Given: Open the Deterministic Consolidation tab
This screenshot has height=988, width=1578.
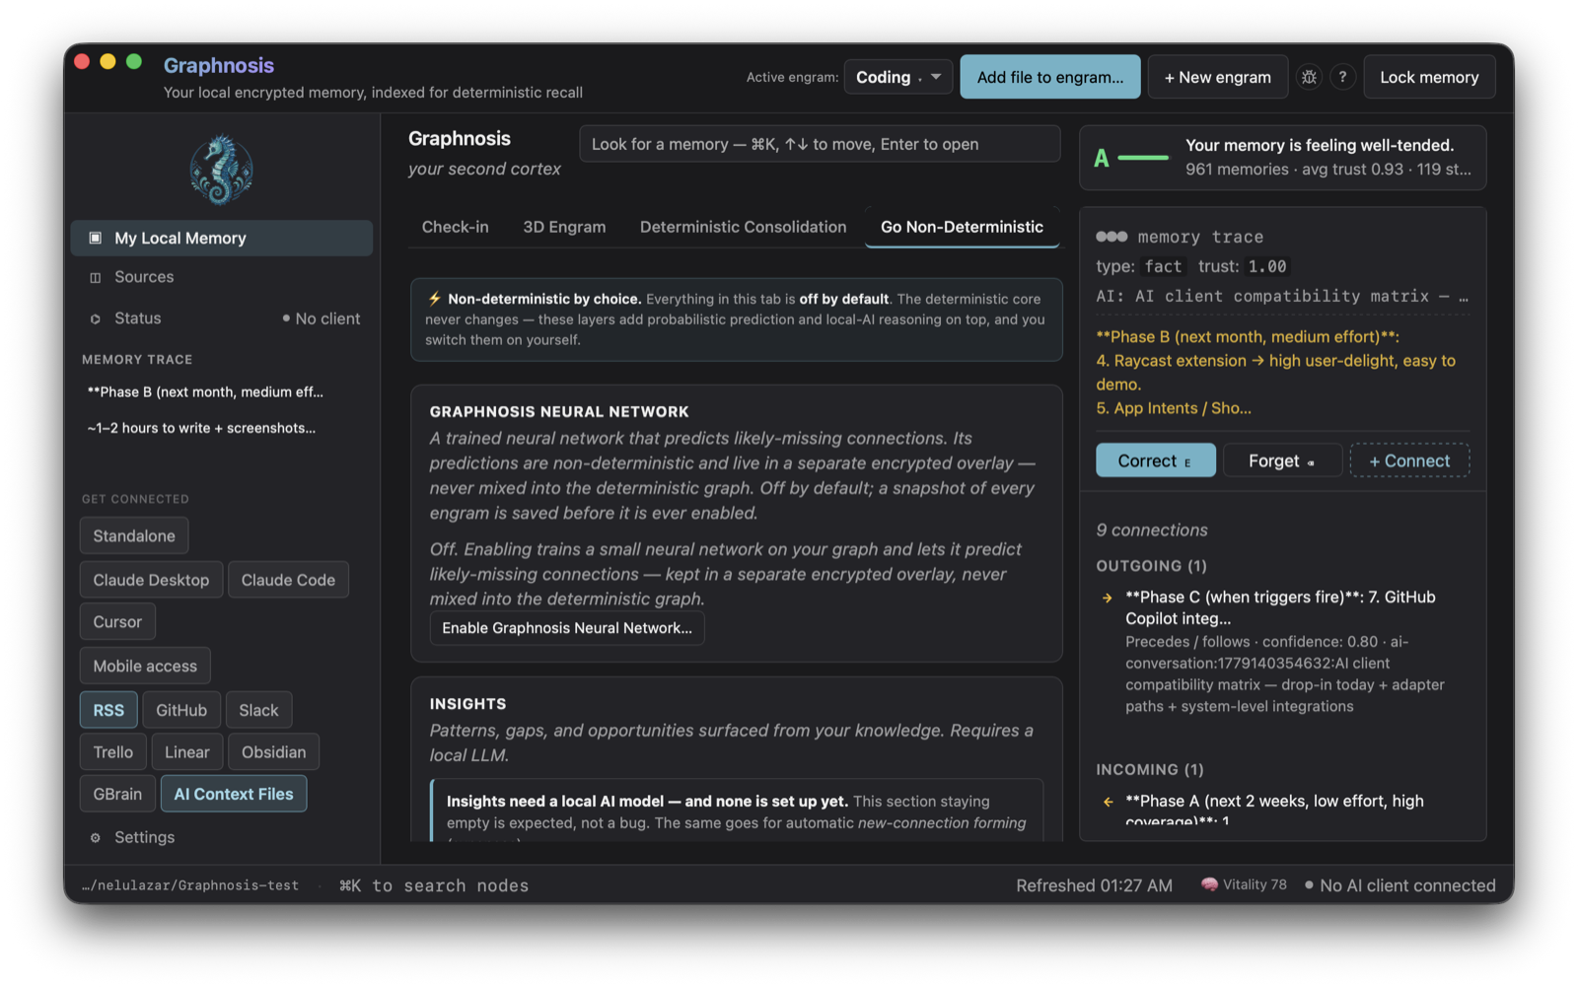Looking at the screenshot, I should [x=743, y=227].
